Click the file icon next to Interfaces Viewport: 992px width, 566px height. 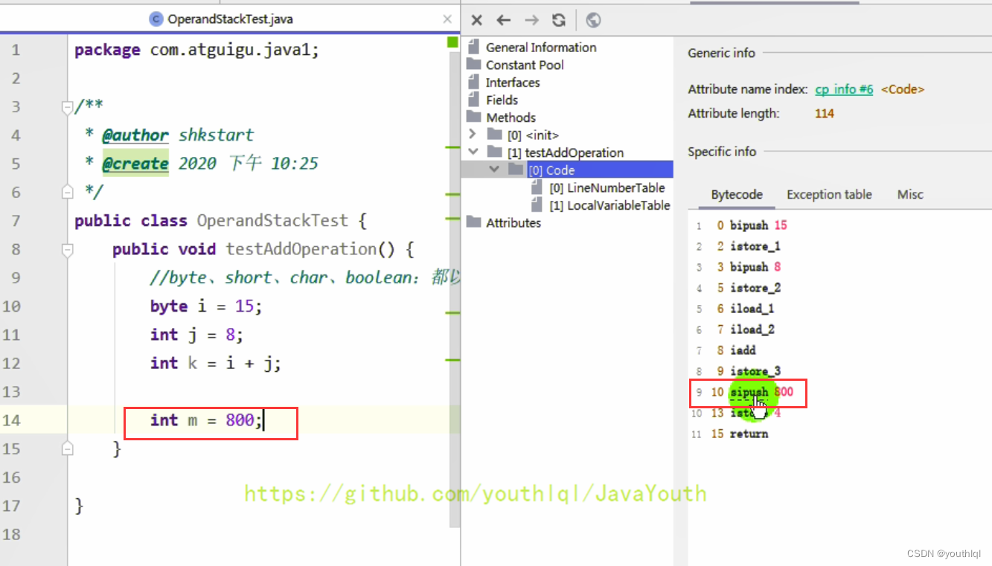click(473, 82)
